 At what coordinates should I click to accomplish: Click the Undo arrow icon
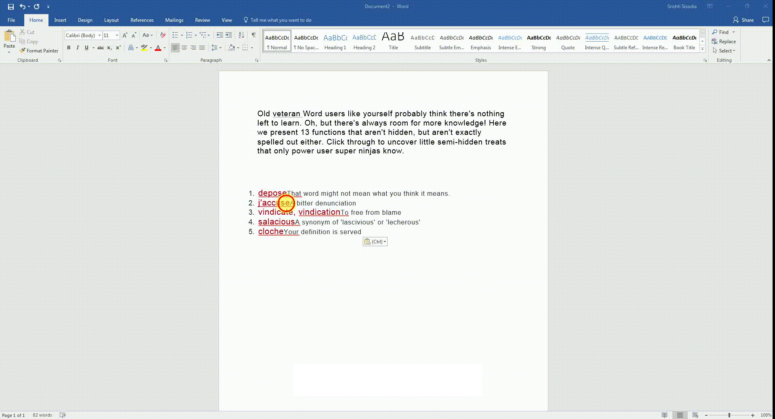point(23,6)
